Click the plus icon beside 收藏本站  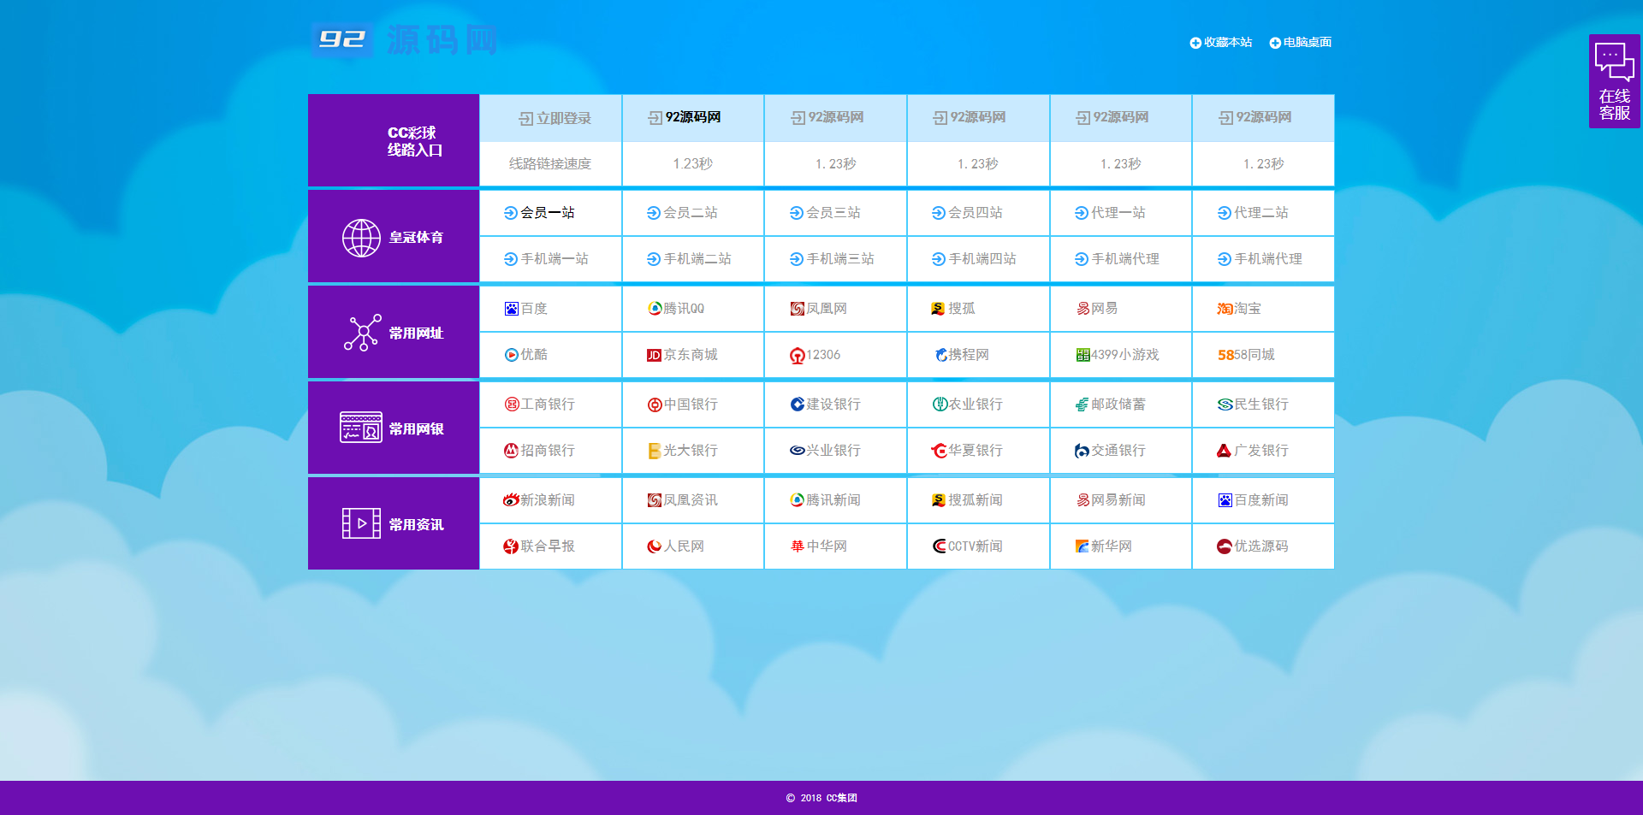(1195, 43)
